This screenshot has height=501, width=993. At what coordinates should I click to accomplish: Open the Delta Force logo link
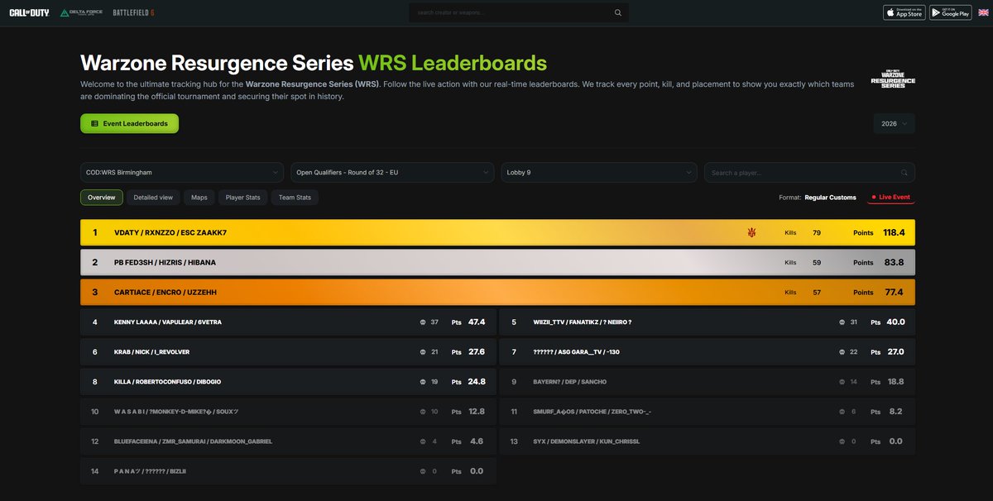(x=80, y=12)
